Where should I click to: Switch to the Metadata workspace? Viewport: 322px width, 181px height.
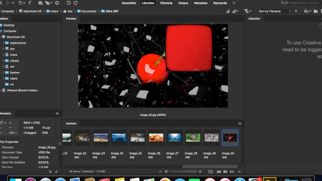200,3
